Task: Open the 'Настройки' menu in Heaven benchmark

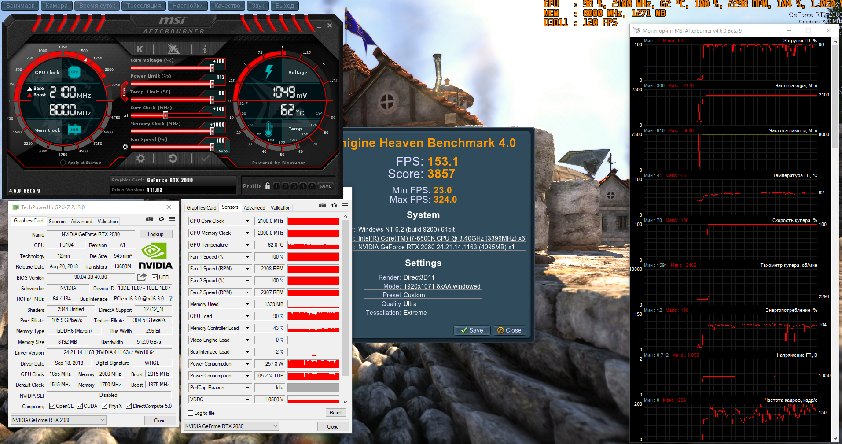Action: [x=188, y=6]
